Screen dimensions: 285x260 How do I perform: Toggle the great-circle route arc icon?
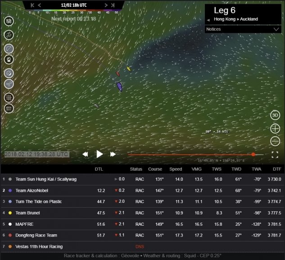(x=9, y=49)
